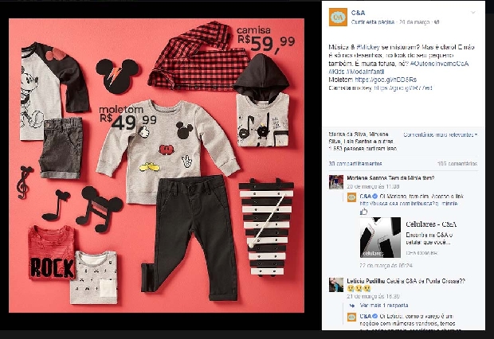The height and width of the screenshot is (339, 494).
Task: Click Leticia Padilha profile avatar
Action: 336,285
